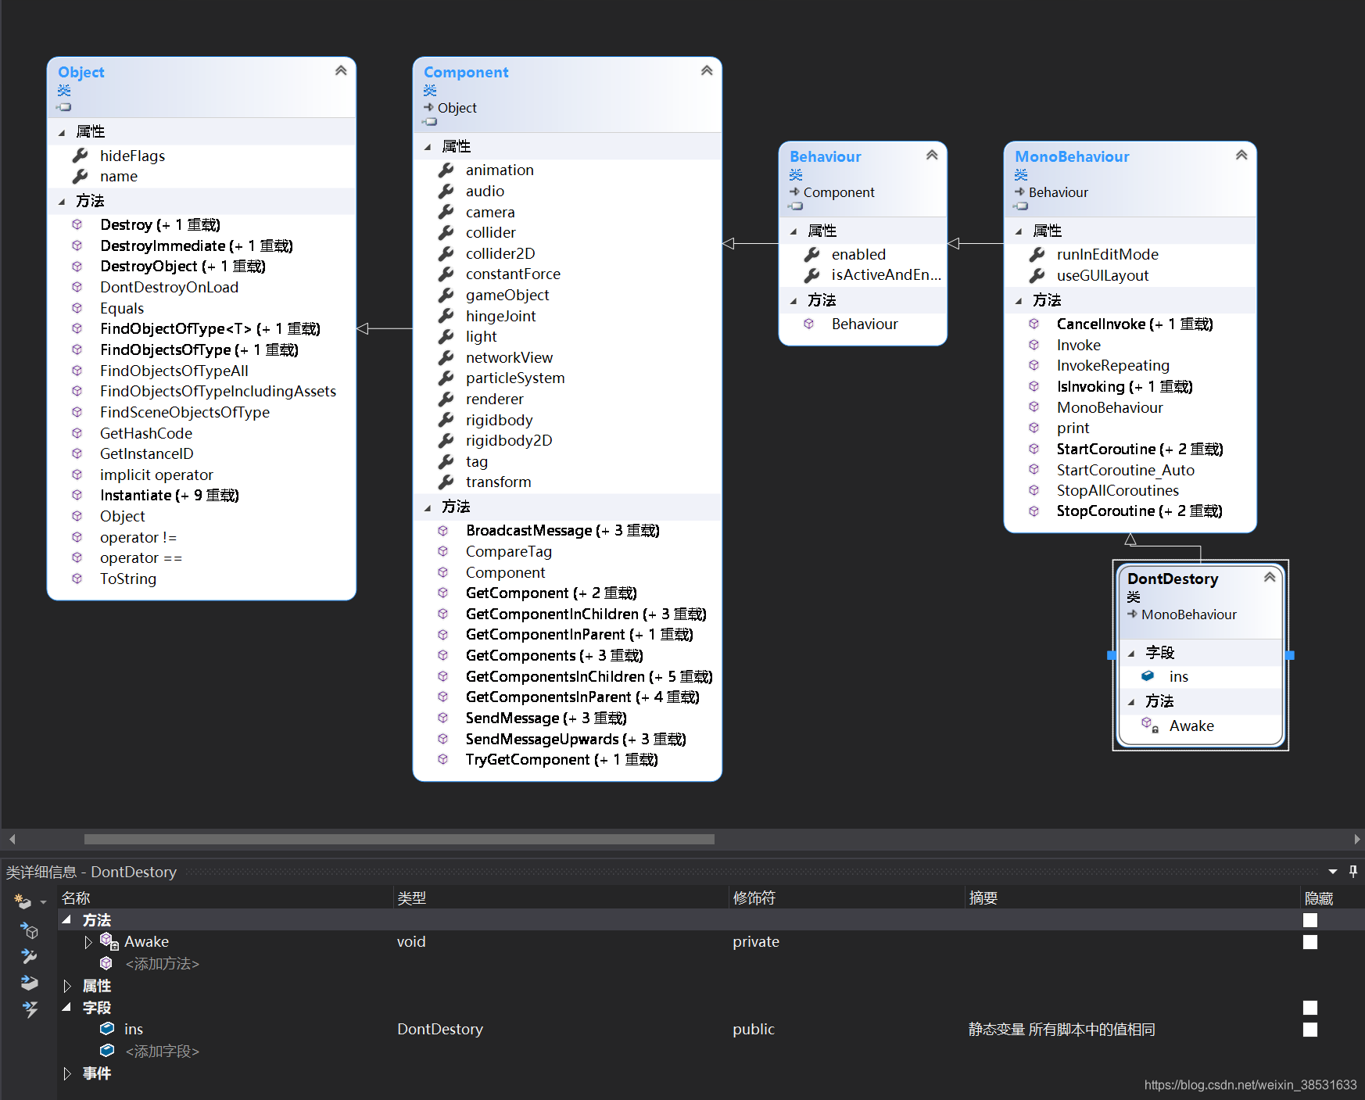Image resolution: width=1365 pixels, height=1100 pixels.
Task: Click the Awake method icon in DontDestory box
Action: pyautogui.click(x=1150, y=726)
